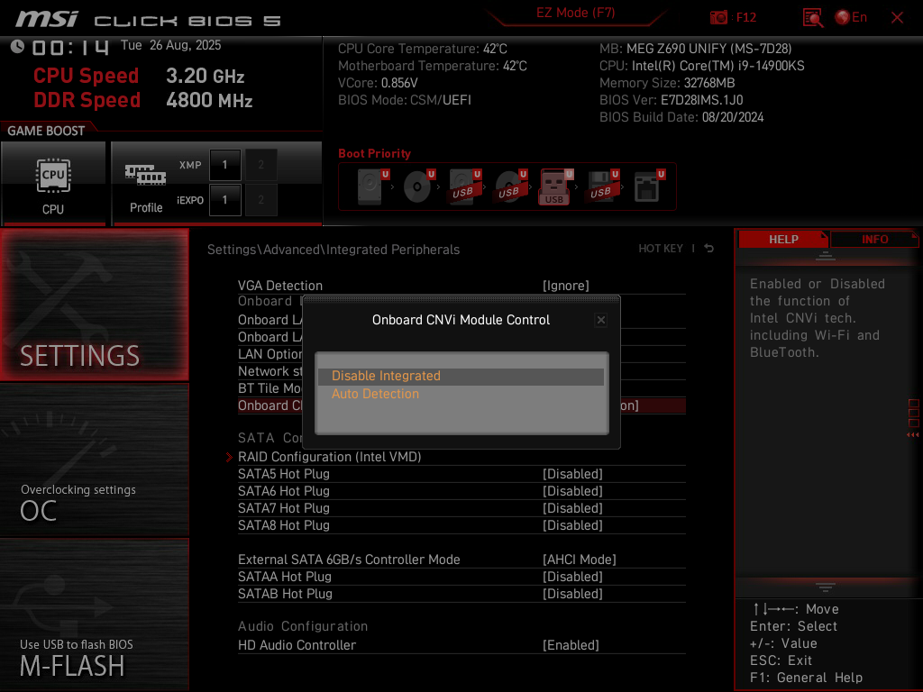Select the SATAA Hot Plug label
This screenshot has width=923, height=692.
[x=284, y=577]
